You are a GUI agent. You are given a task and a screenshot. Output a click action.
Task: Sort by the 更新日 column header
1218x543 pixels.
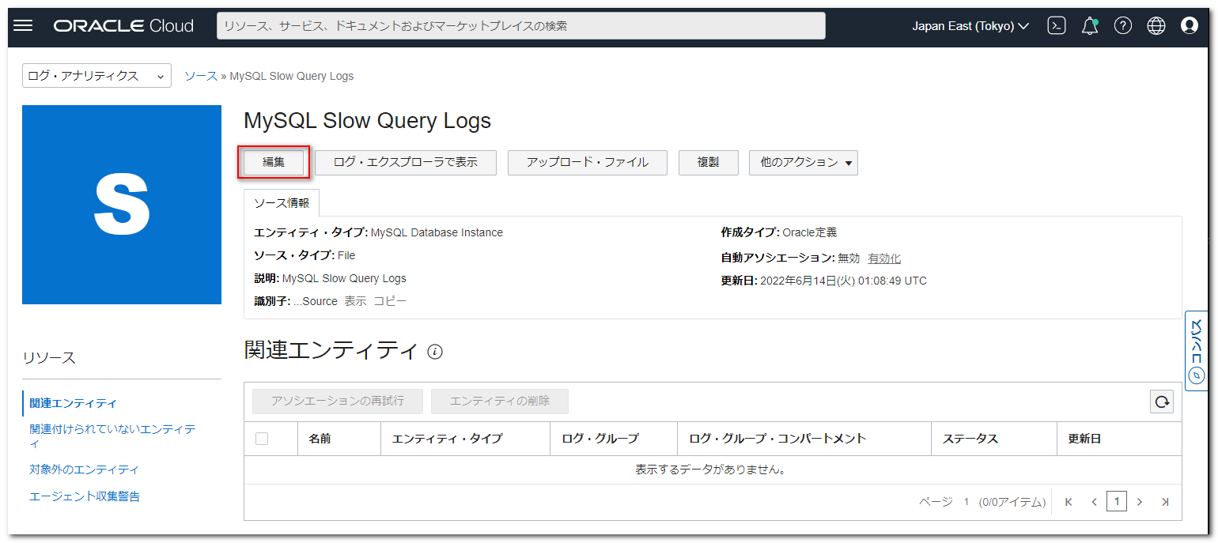(x=1084, y=439)
